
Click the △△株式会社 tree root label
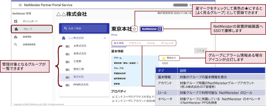pos(76,38)
